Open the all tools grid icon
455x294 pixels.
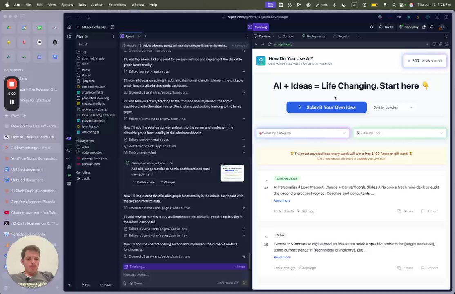[69, 184]
